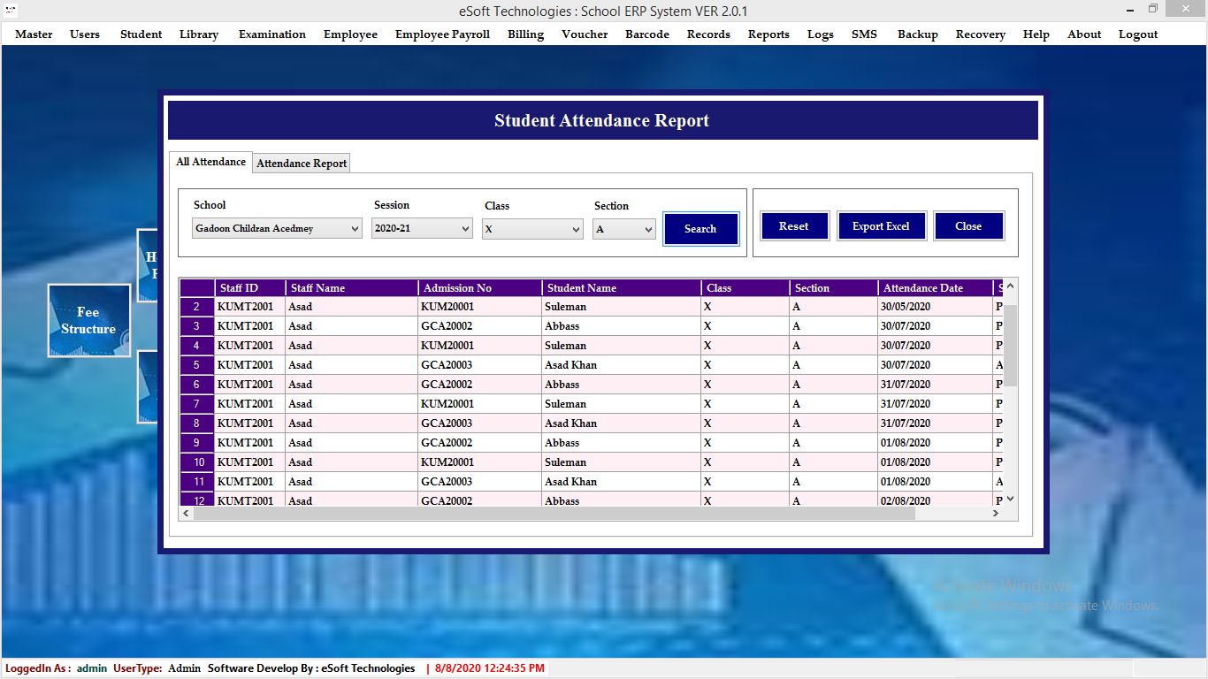The height and width of the screenshot is (679, 1208).
Task: Click the Search button
Action: [x=700, y=229]
